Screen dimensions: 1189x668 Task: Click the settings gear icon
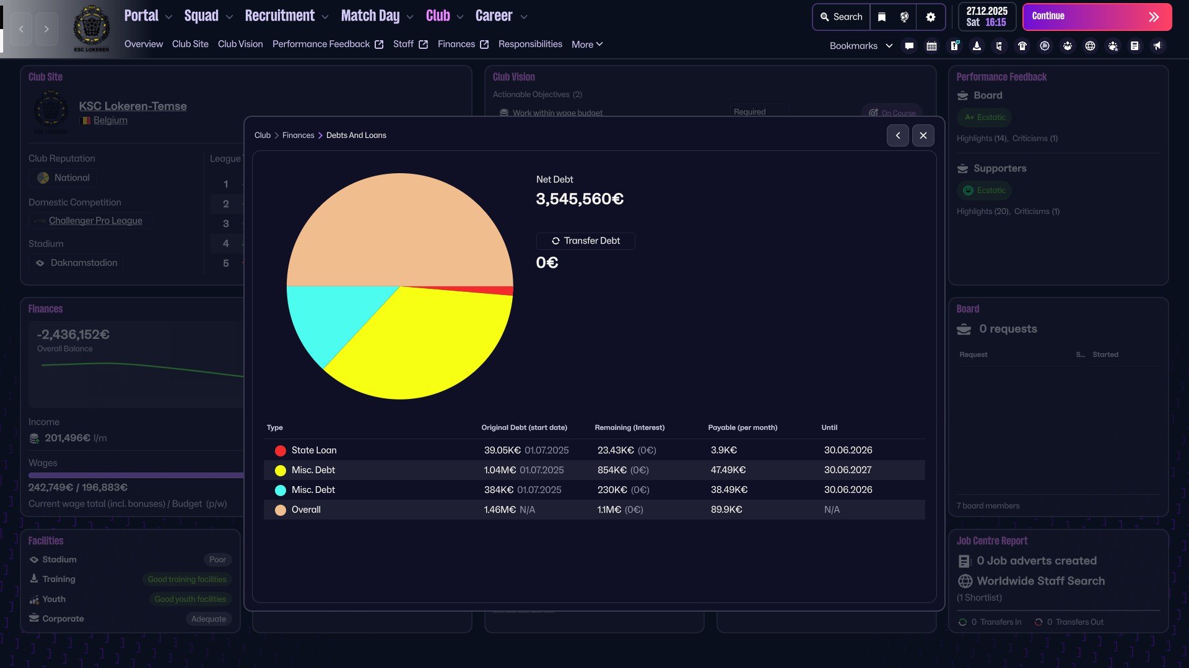930,17
